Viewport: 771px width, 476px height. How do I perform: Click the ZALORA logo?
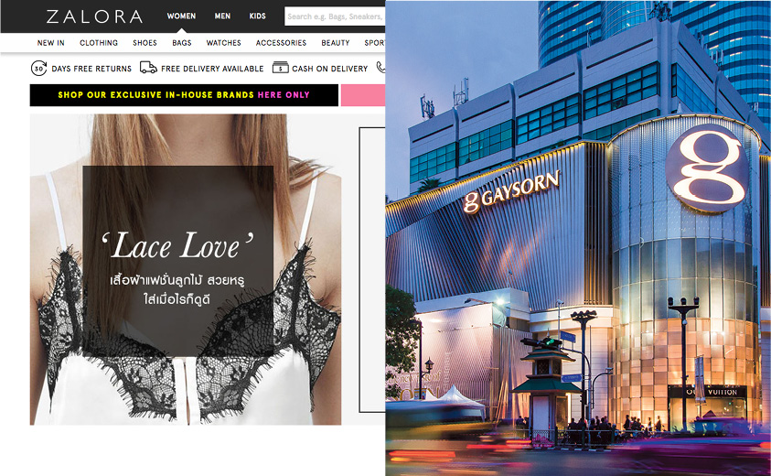coord(94,16)
